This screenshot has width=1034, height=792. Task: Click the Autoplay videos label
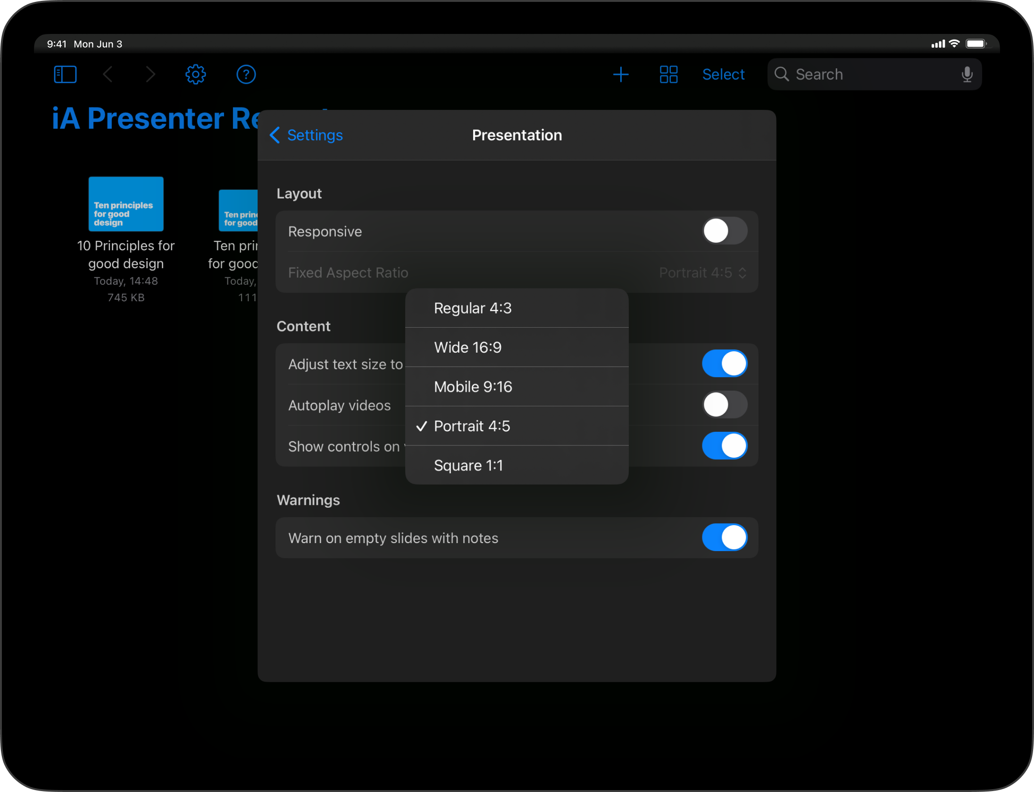(x=340, y=405)
